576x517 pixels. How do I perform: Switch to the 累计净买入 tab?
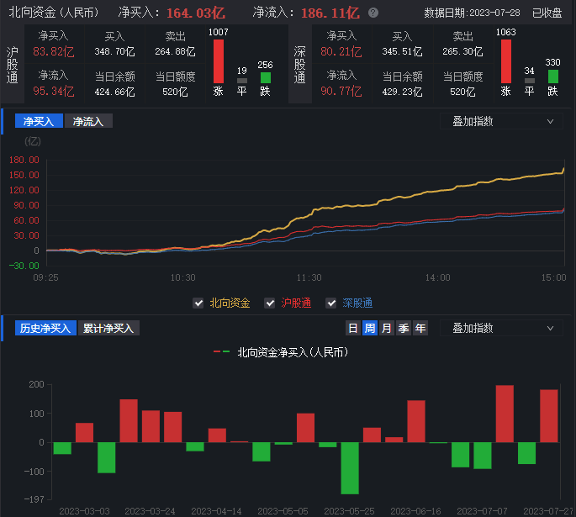tap(108, 328)
